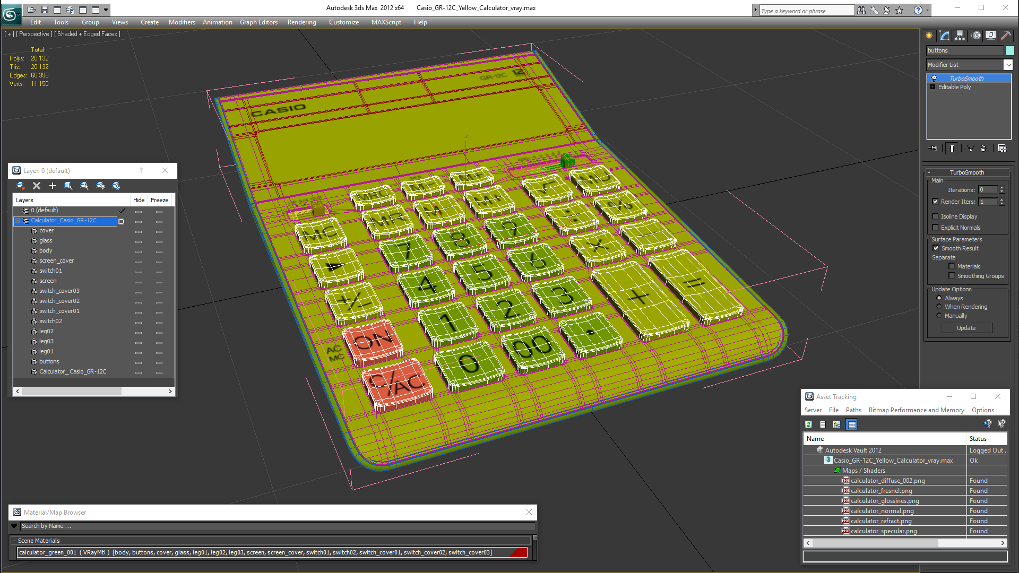Open the Modify command panel tab
Screen dimensions: 1019x573
point(945,36)
